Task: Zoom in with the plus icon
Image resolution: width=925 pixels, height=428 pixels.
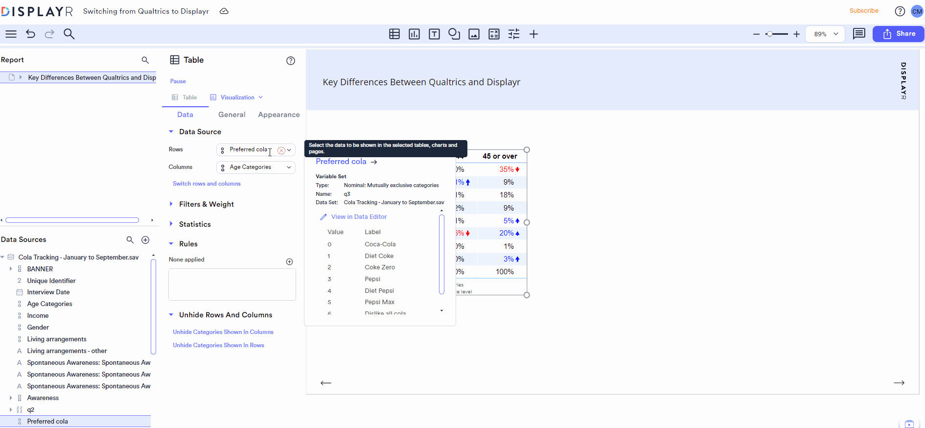Action: coord(796,34)
